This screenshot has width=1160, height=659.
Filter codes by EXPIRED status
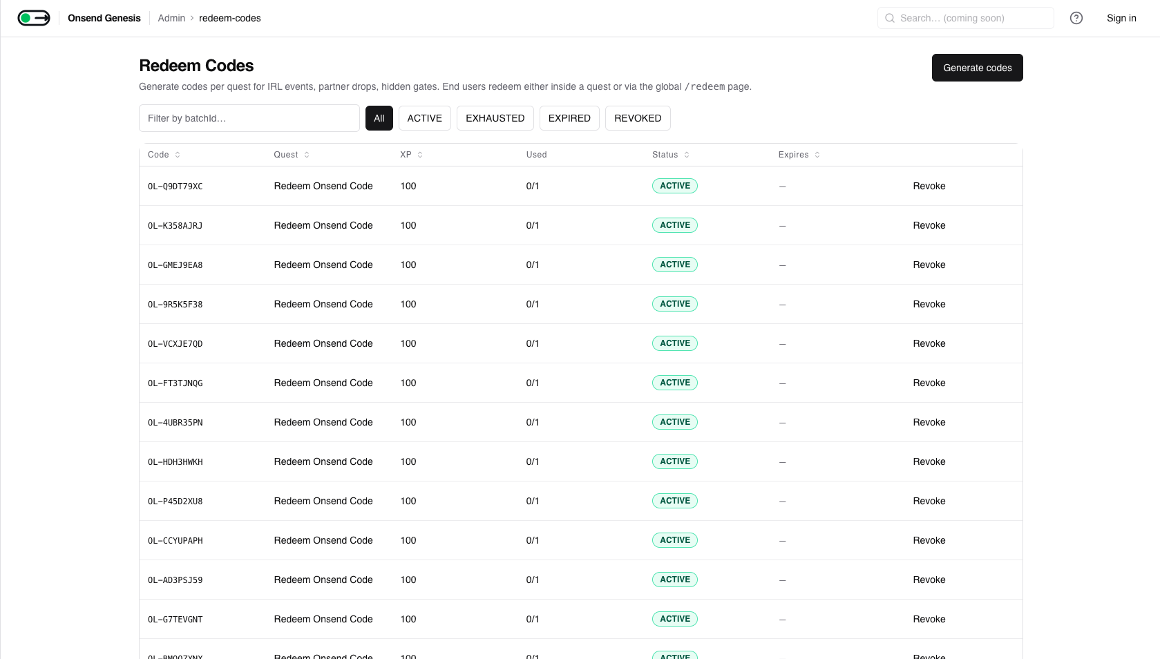click(569, 118)
